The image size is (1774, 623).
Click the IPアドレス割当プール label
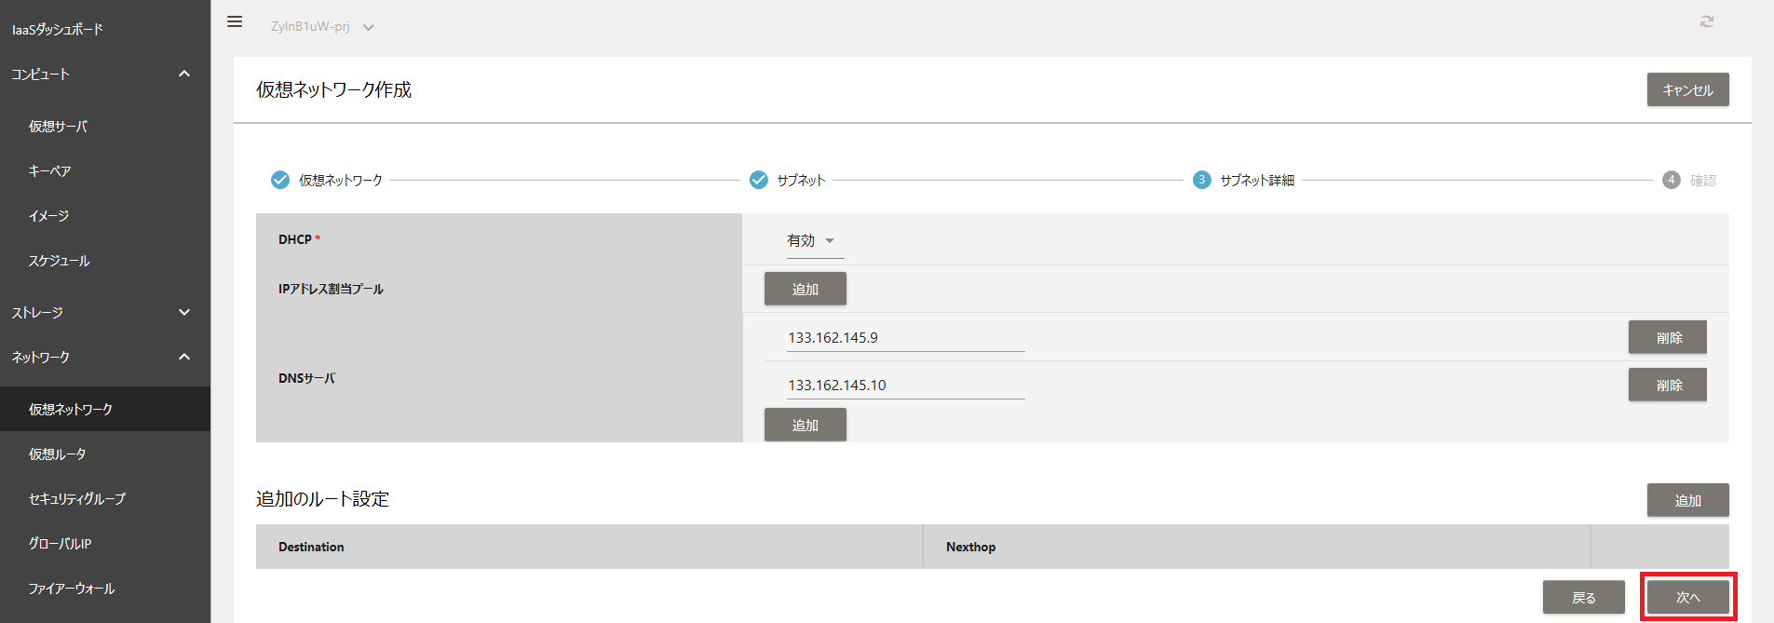(331, 289)
